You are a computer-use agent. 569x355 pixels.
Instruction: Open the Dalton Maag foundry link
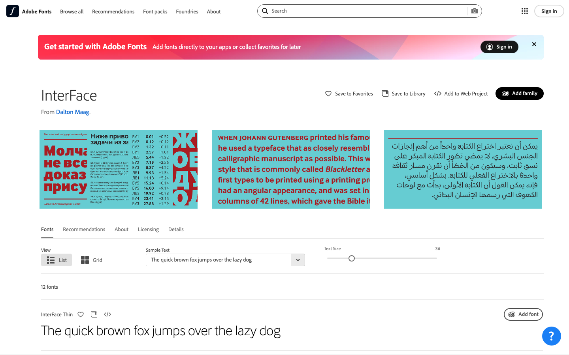73,112
